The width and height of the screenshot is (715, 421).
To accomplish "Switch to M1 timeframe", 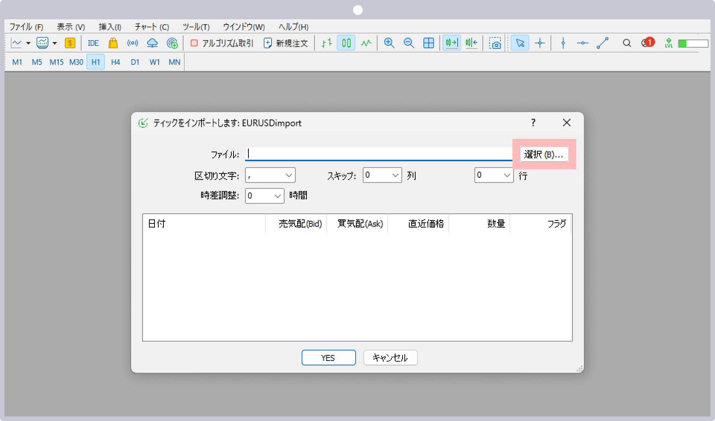I will coord(17,62).
